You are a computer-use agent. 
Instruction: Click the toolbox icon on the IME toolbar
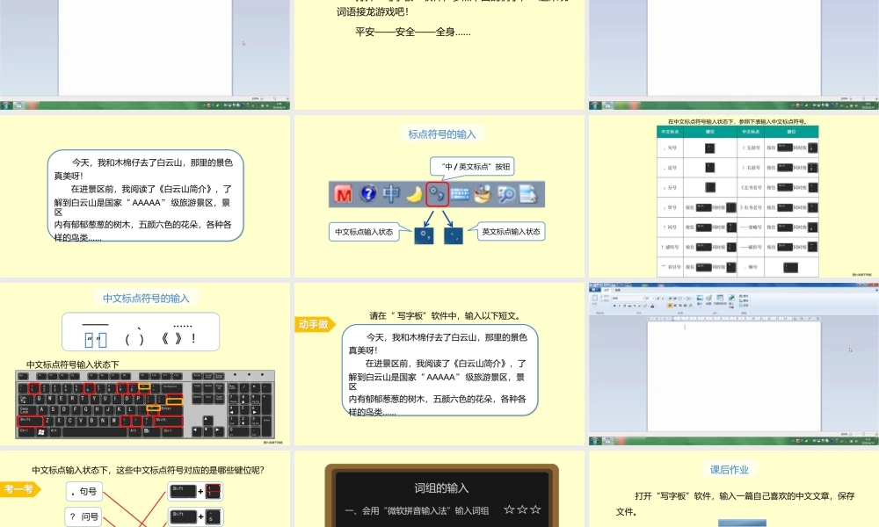[481, 194]
